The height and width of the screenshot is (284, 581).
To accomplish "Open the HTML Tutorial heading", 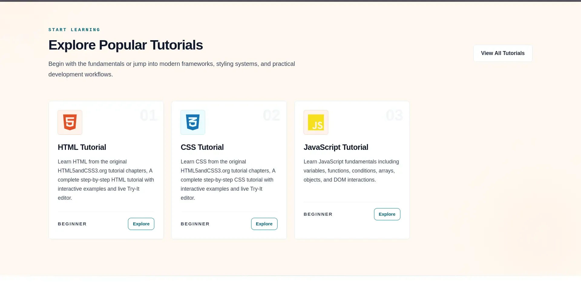I will (82, 147).
